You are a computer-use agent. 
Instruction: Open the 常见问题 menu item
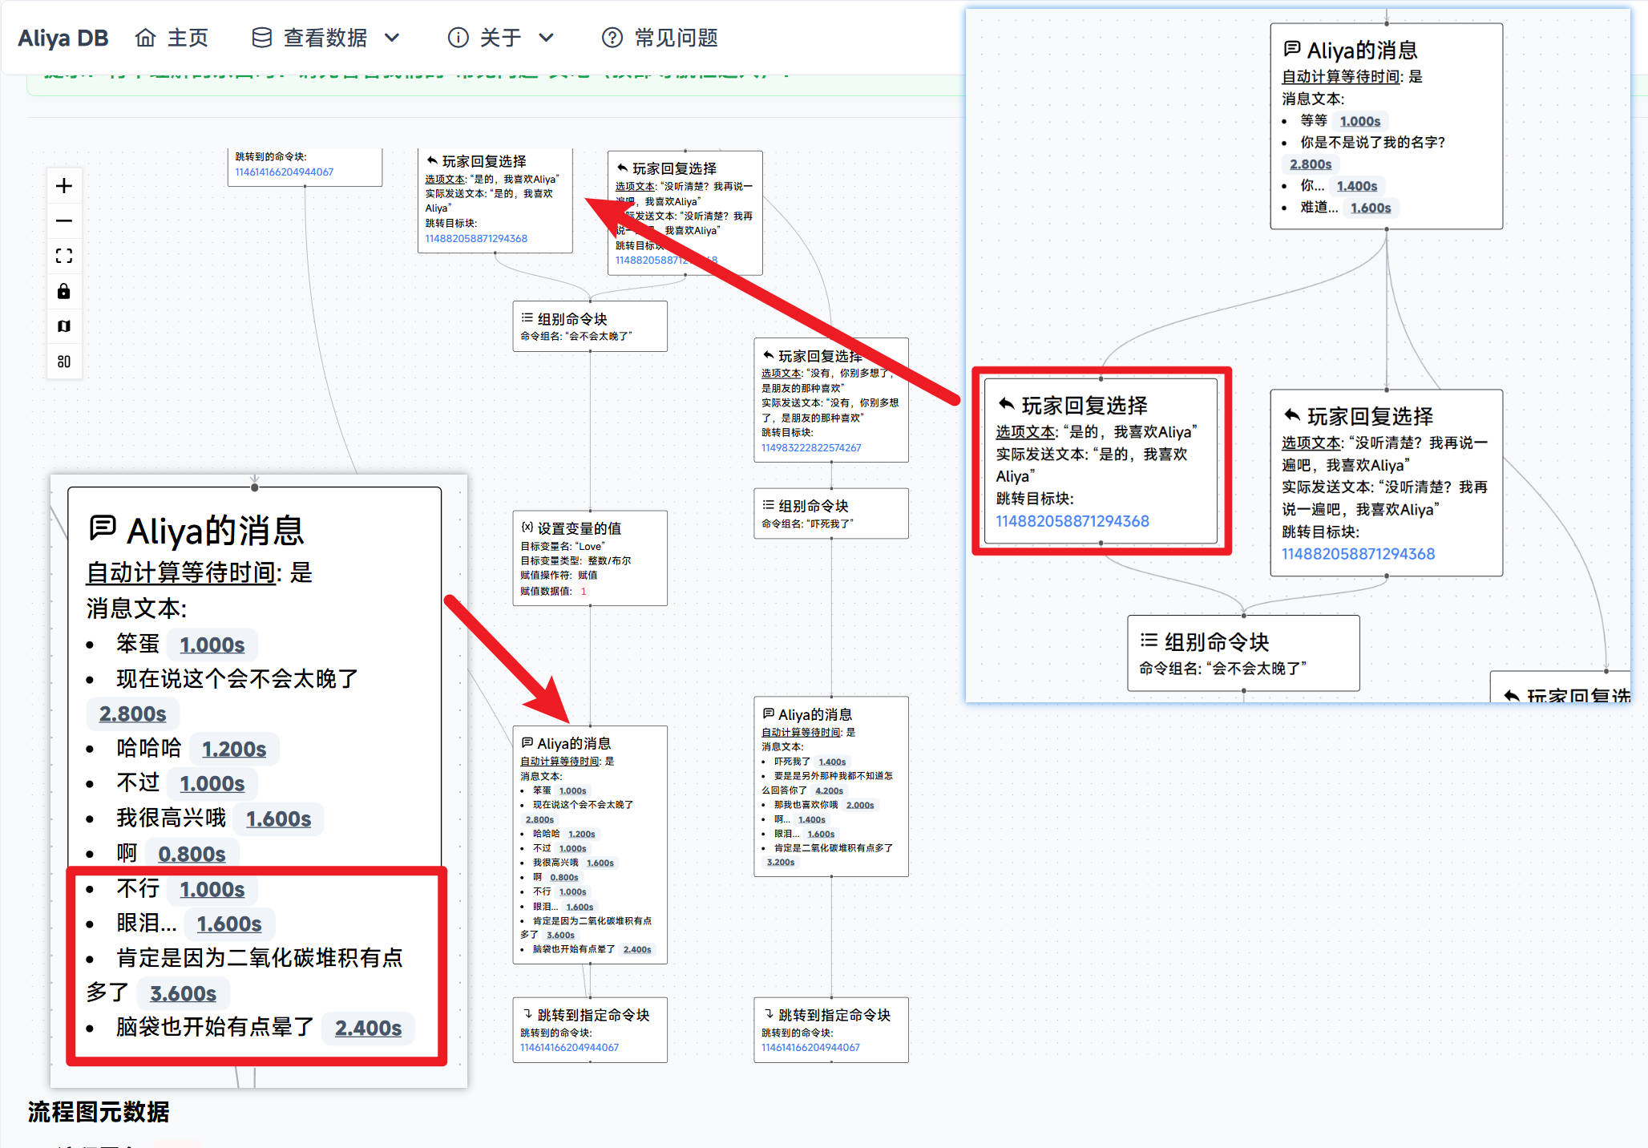pos(676,38)
